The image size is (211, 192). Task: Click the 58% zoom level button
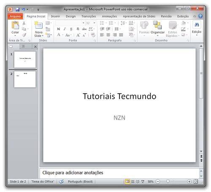pos(150,181)
